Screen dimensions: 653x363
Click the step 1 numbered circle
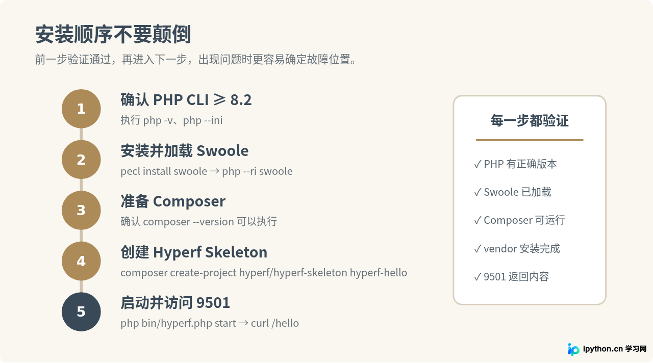[x=81, y=109]
